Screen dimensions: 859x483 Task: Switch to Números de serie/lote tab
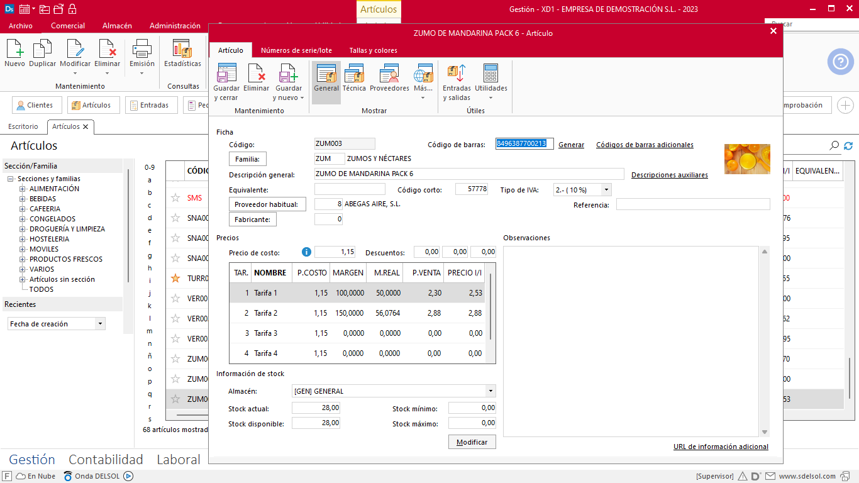point(296,50)
